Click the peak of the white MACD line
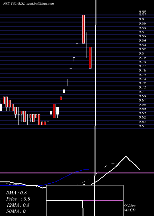Viewport: 154px width, 216px height. (126, 156)
